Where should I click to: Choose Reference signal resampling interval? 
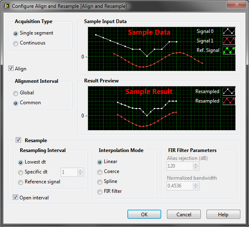pyautogui.click(x=21, y=182)
